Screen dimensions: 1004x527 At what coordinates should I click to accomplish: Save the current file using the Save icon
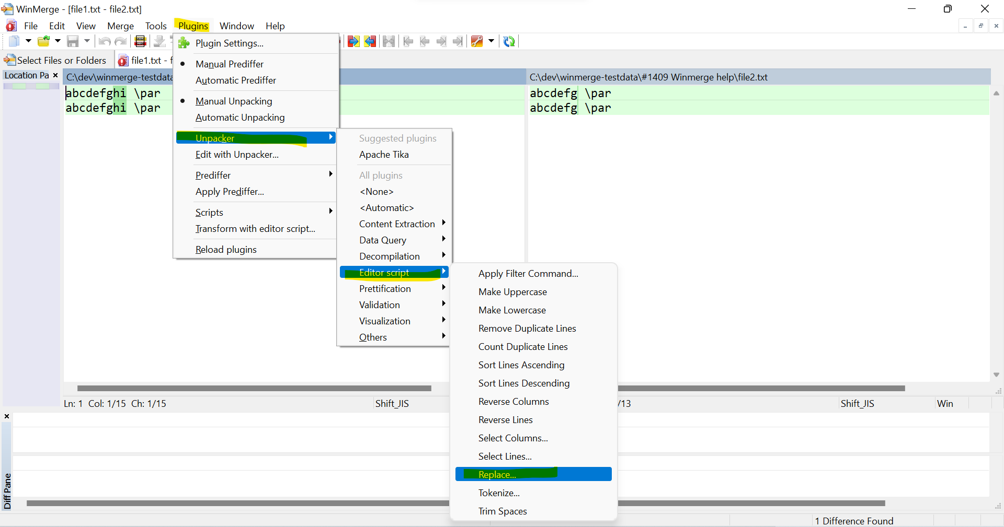73,41
